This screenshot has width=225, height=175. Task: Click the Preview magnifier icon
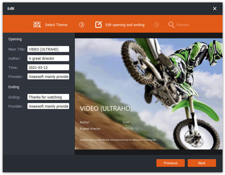[171, 25]
